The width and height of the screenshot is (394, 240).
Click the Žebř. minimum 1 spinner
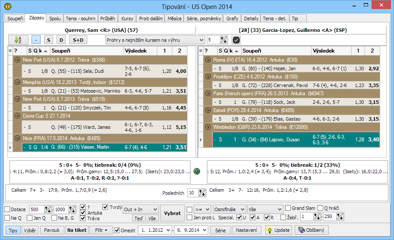click(x=317, y=216)
